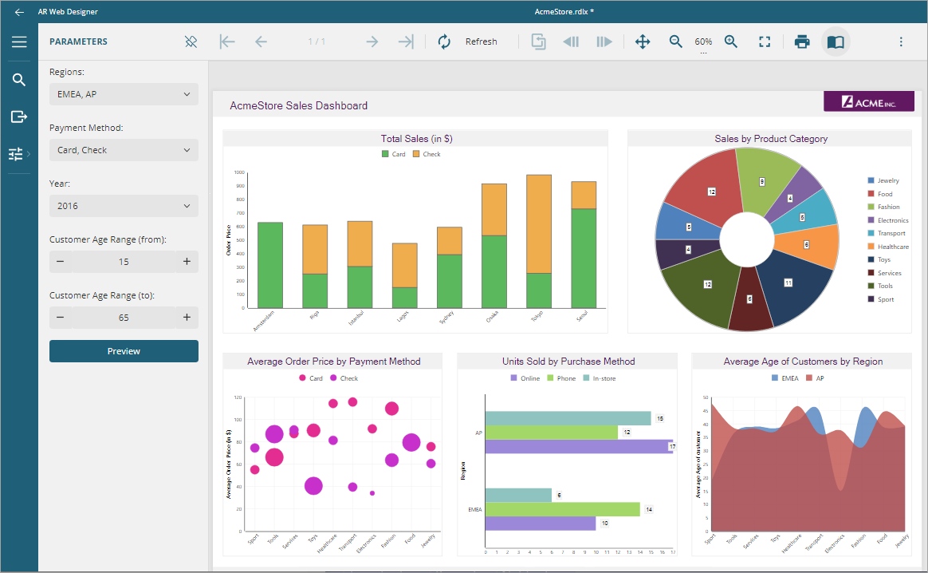Zoom out with the minus magnifier

675,41
